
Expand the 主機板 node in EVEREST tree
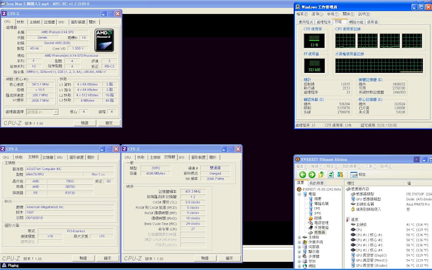coord(299,237)
